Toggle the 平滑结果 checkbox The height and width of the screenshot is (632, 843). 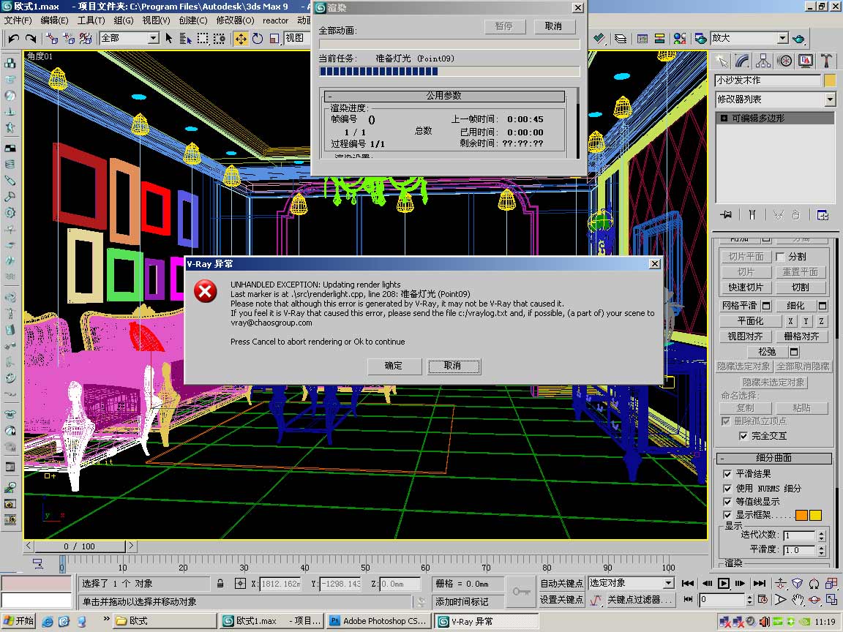[x=727, y=474]
